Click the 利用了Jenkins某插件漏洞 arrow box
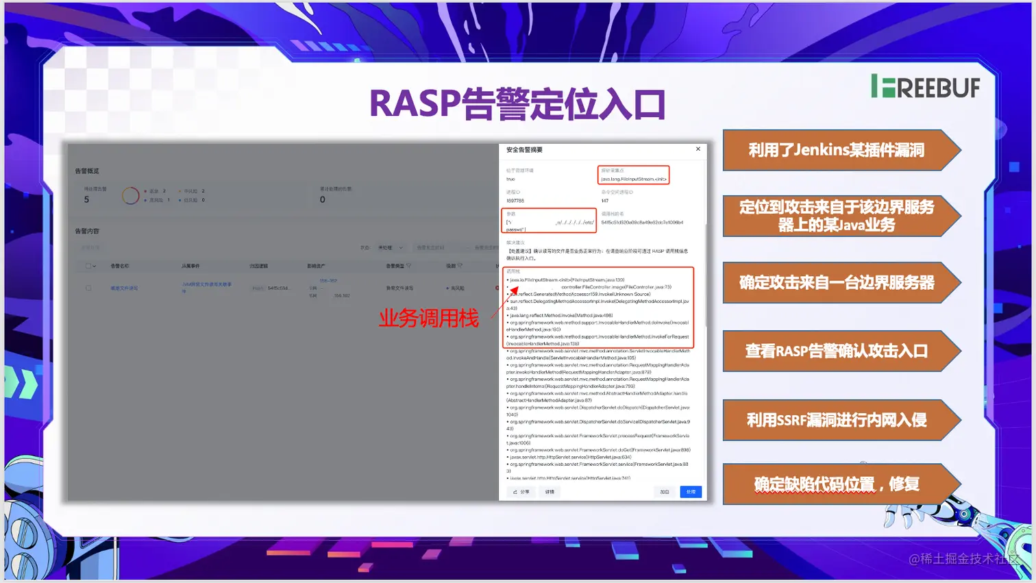Viewport: 1036px width, 583px height. [x=841, y=150]
